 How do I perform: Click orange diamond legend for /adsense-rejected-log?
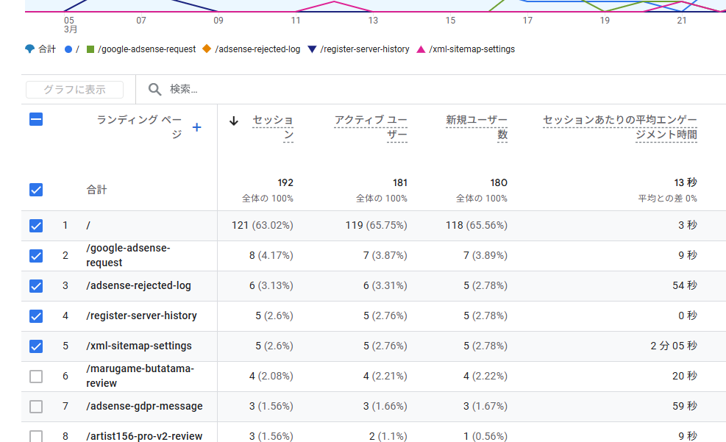click(207, 49)
